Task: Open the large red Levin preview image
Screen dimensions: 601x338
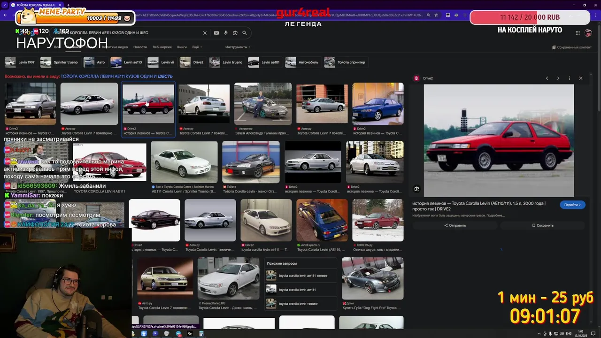Action: (x=499, y=140)
